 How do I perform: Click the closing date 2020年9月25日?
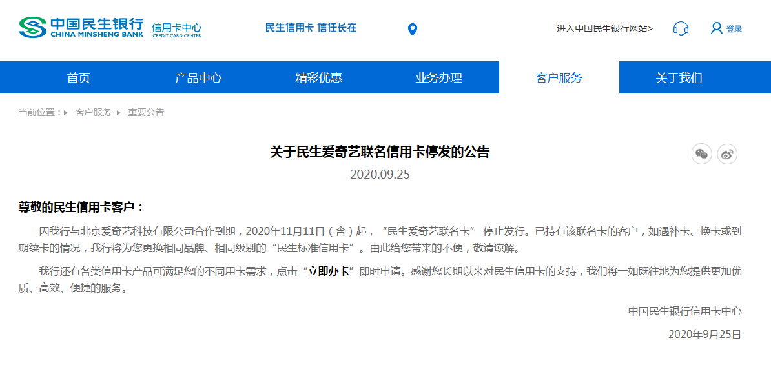pyautogui.click(x=704, y=335)
